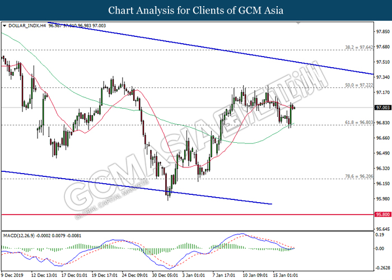Screen dimensions: 392x280
Task: Click the DOLLAR_INDX,H4 chart symbol label
Action: [27, 26]
